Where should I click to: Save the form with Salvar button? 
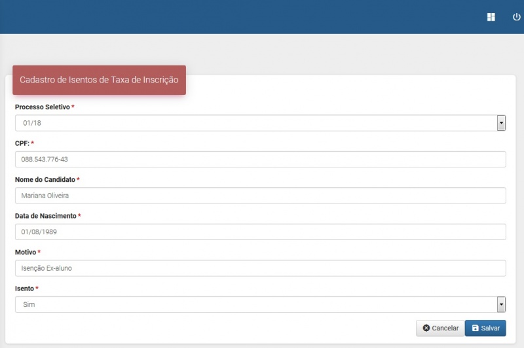click(x=485, y=328)
